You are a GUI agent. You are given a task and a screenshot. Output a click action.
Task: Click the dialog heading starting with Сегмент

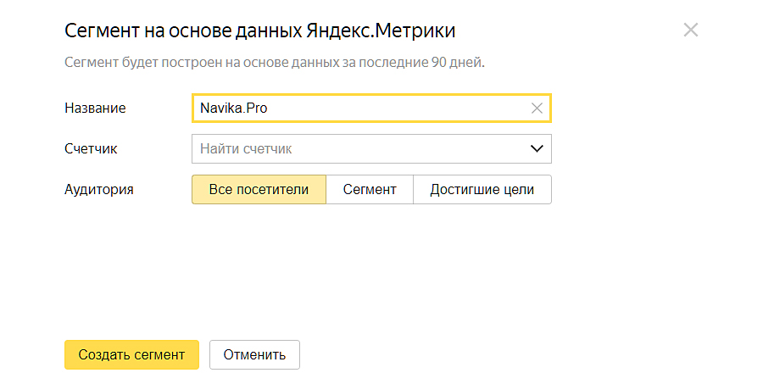tap(259, 31)
